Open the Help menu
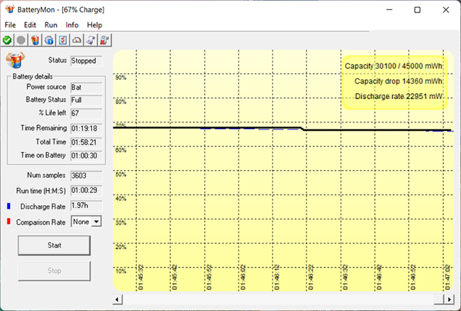 point(94,25)
